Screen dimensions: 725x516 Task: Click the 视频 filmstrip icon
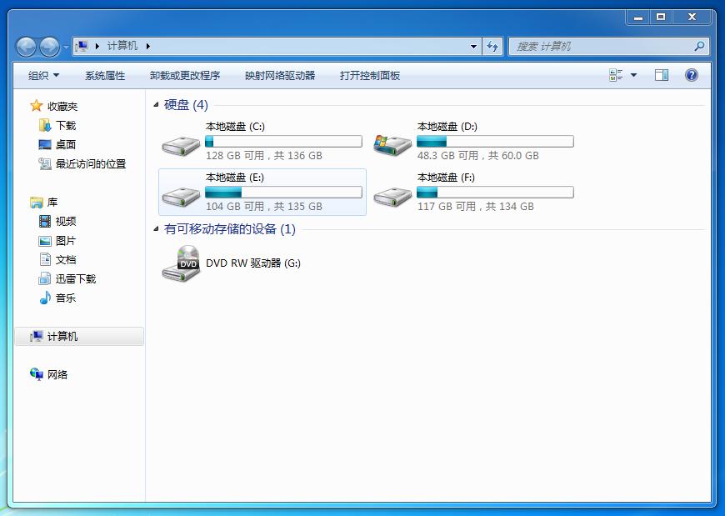coord(45,222)
